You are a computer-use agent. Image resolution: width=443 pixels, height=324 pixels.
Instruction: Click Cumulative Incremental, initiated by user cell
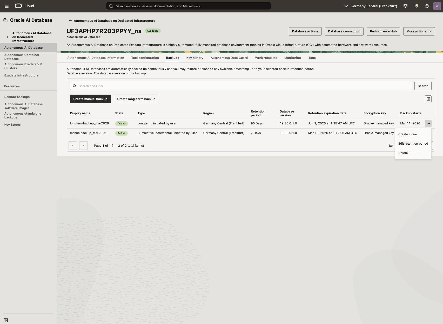167,133
